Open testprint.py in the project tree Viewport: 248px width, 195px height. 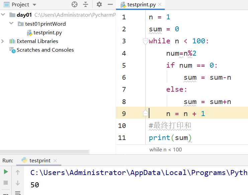click(47, 33)
